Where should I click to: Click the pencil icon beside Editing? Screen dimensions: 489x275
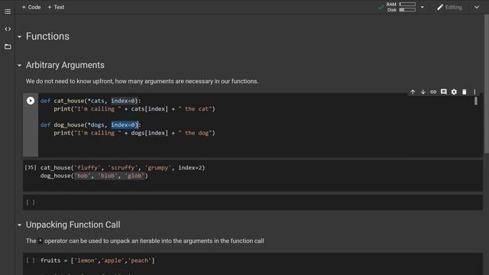coord(440,7)
